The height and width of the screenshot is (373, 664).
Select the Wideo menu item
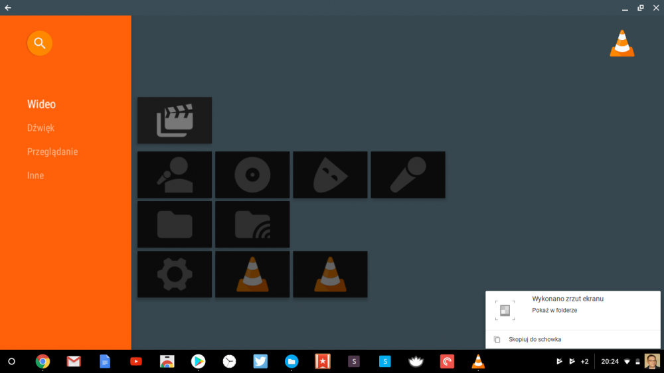coord(41,104)
